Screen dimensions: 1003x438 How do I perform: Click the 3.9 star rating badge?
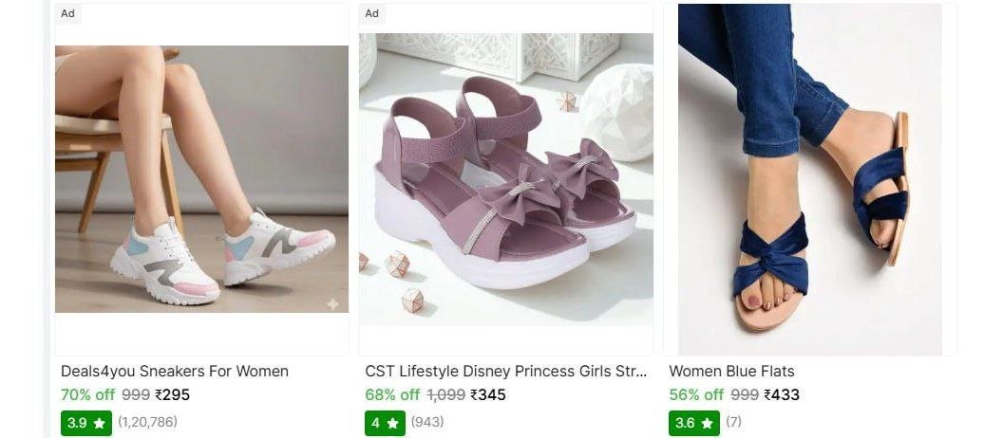86,422
